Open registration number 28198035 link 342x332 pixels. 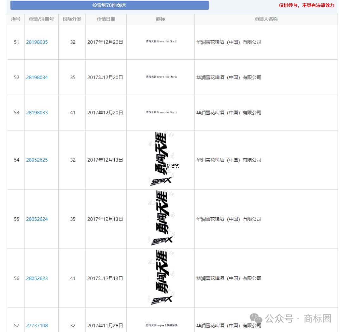pos(37,42)
